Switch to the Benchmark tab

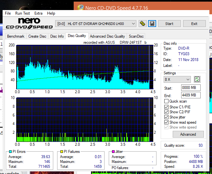16,36
